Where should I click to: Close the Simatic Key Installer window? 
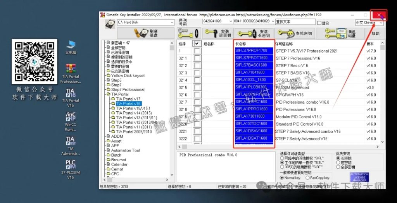point(379,15)
